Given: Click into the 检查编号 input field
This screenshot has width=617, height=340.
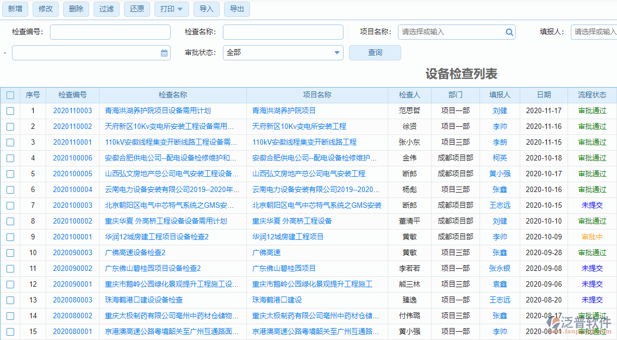Looking at the screenshot, I should point(110,32).
